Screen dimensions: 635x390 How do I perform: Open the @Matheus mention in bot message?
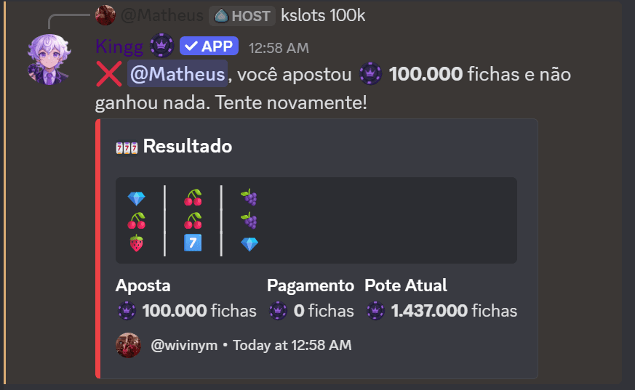pos(177,74)
